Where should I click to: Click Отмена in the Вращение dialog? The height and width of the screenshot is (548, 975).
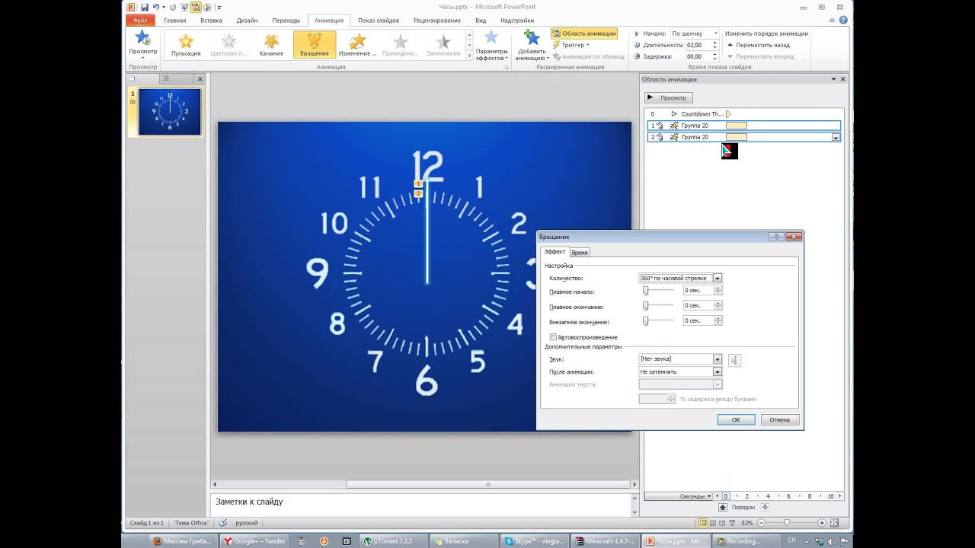click(779, 419)
